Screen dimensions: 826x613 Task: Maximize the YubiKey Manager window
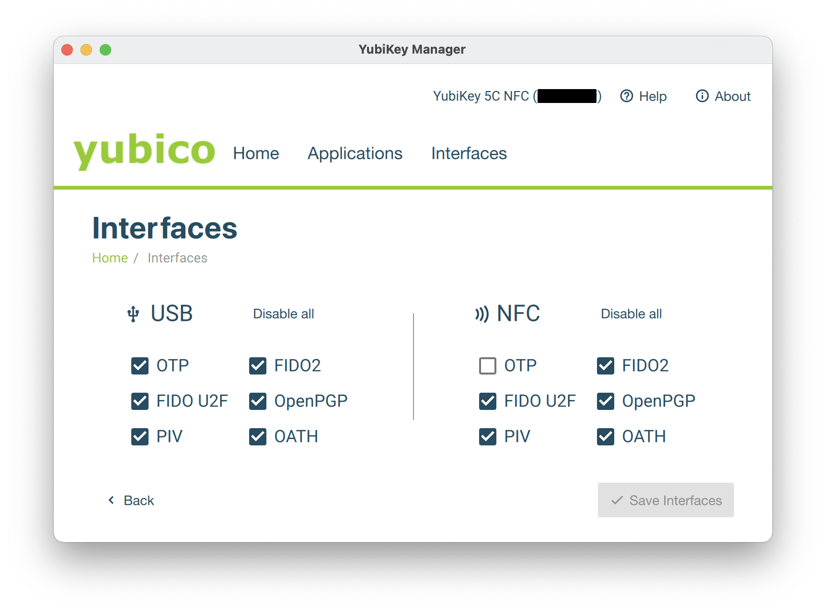coord(105,50)
